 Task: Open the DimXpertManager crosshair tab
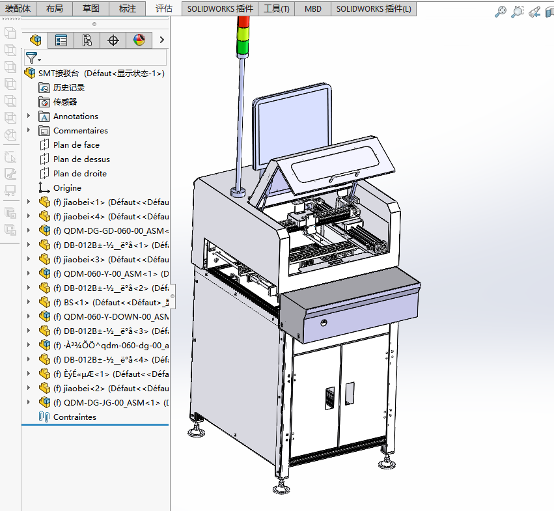[x=113, y=40]
